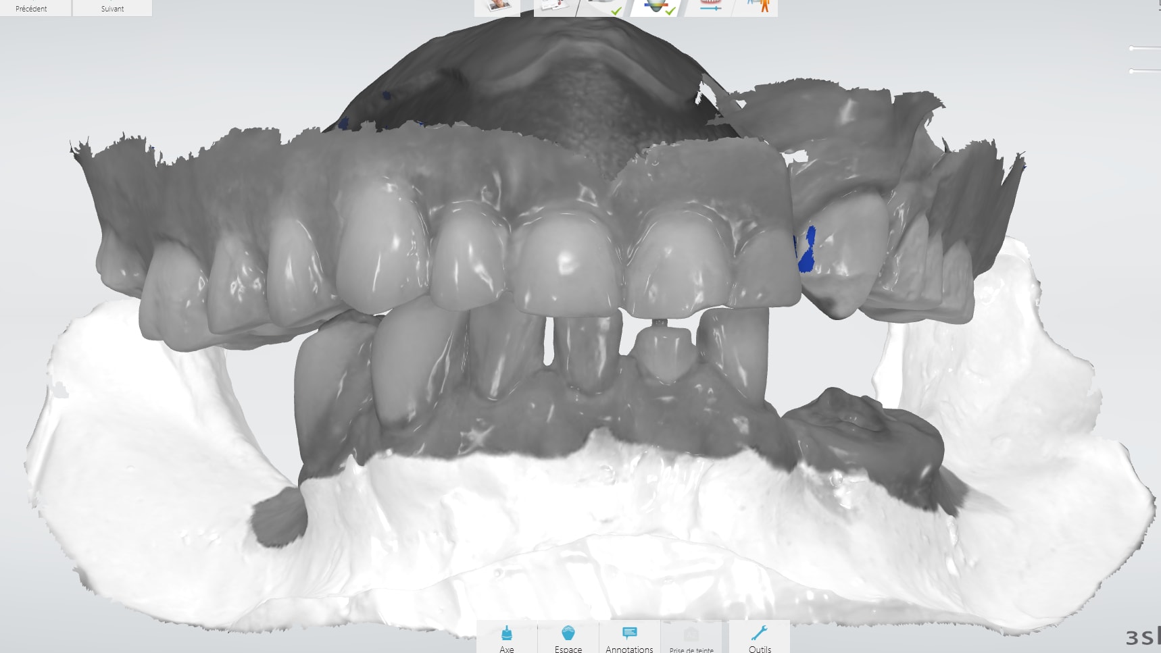Image resolution: width=1161 pixels, height=653 pixels.
Task: Open the patient photo workflow step
Action: (499, 7)
